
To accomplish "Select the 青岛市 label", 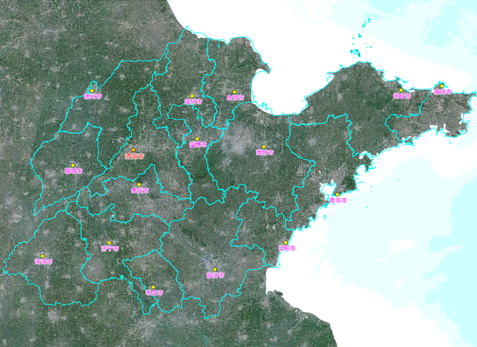I will coord(338,200).
